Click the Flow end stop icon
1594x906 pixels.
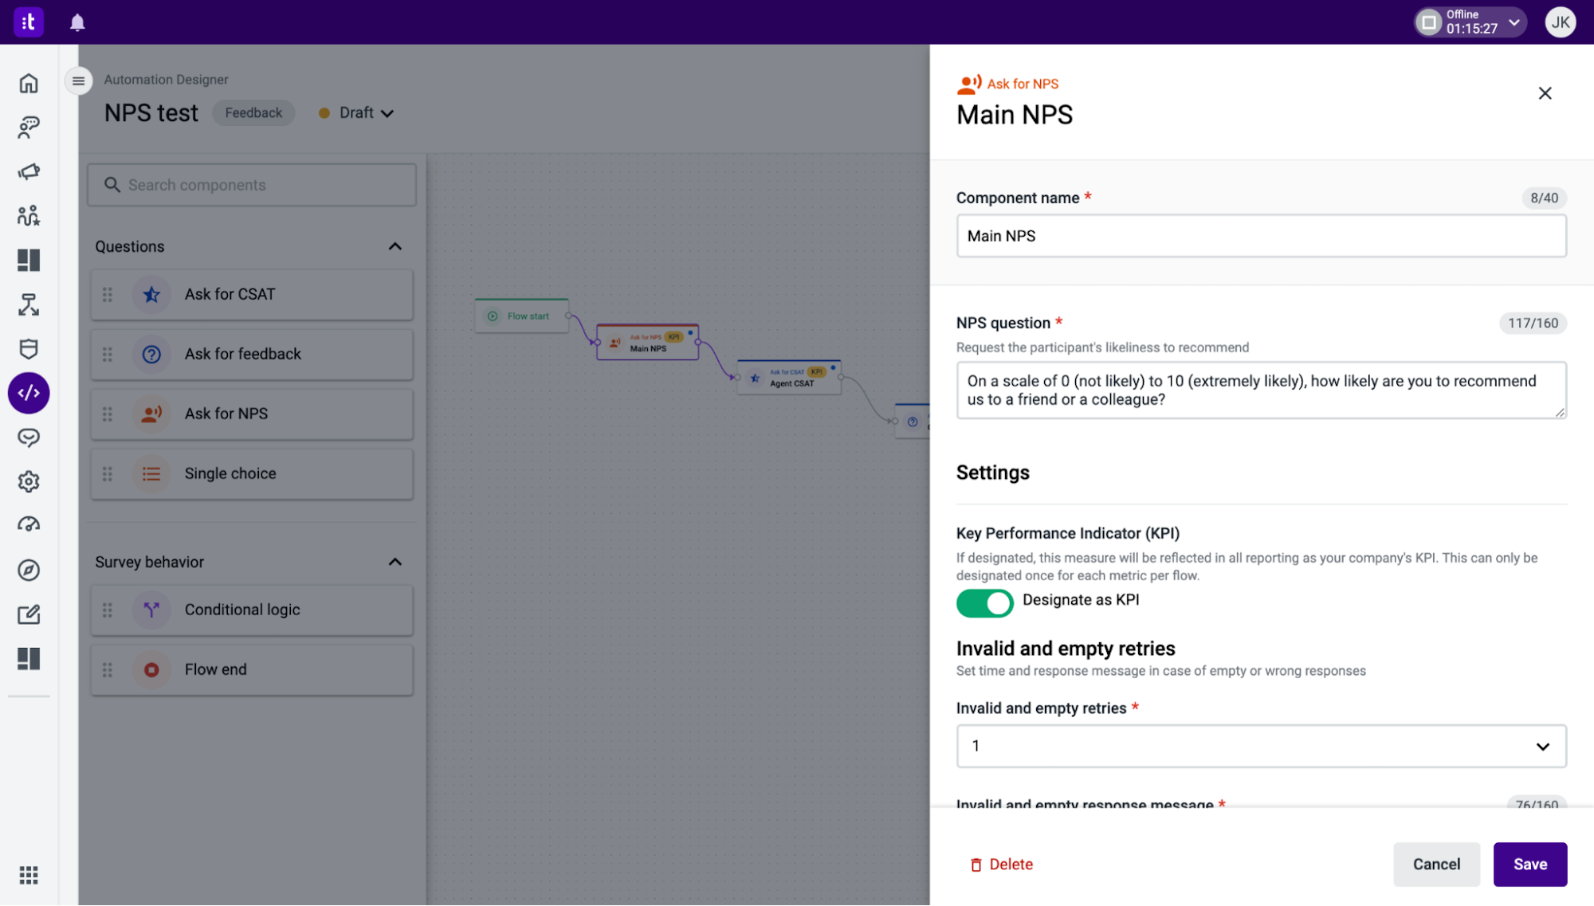(x=151, y=670)
